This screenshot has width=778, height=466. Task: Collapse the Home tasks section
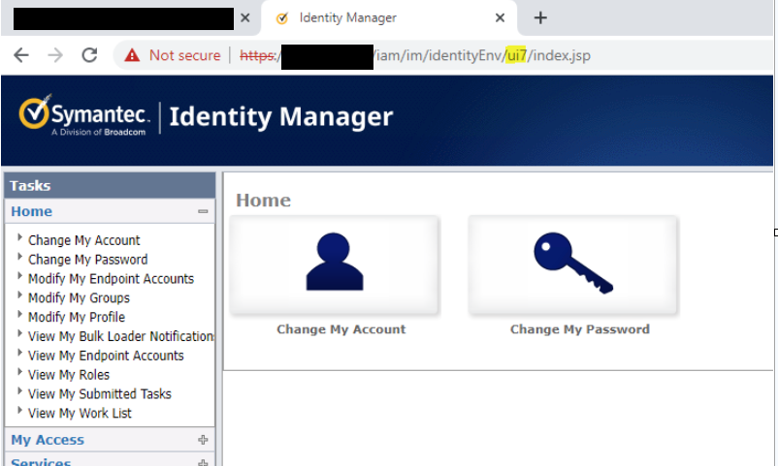(x=203, y=211)
